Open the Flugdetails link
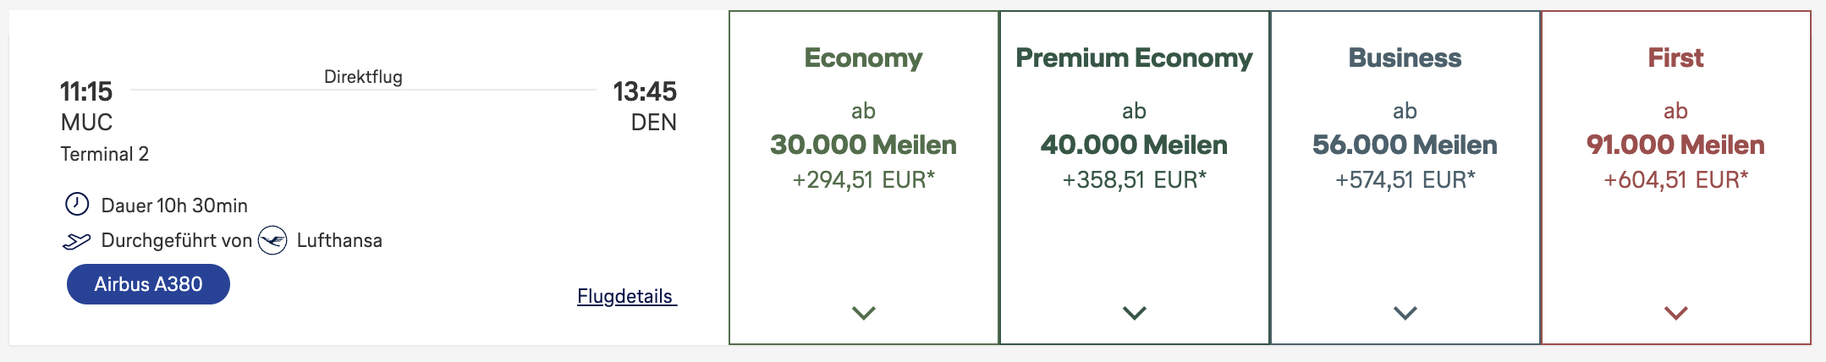Viewport: 1826px width, 362px height. (626, 297)
